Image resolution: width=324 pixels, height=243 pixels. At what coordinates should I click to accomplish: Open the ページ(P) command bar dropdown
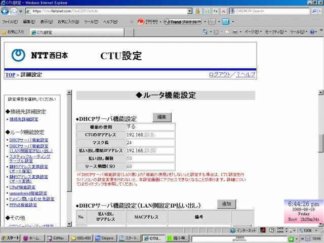point(253,32)
